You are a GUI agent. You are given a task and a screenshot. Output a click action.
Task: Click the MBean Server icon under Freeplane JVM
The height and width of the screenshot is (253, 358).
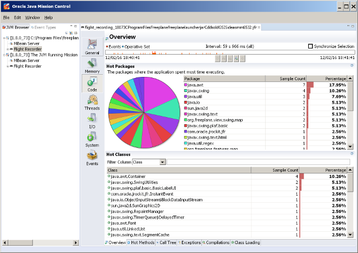pyautogui.click(x=11, y=43)
